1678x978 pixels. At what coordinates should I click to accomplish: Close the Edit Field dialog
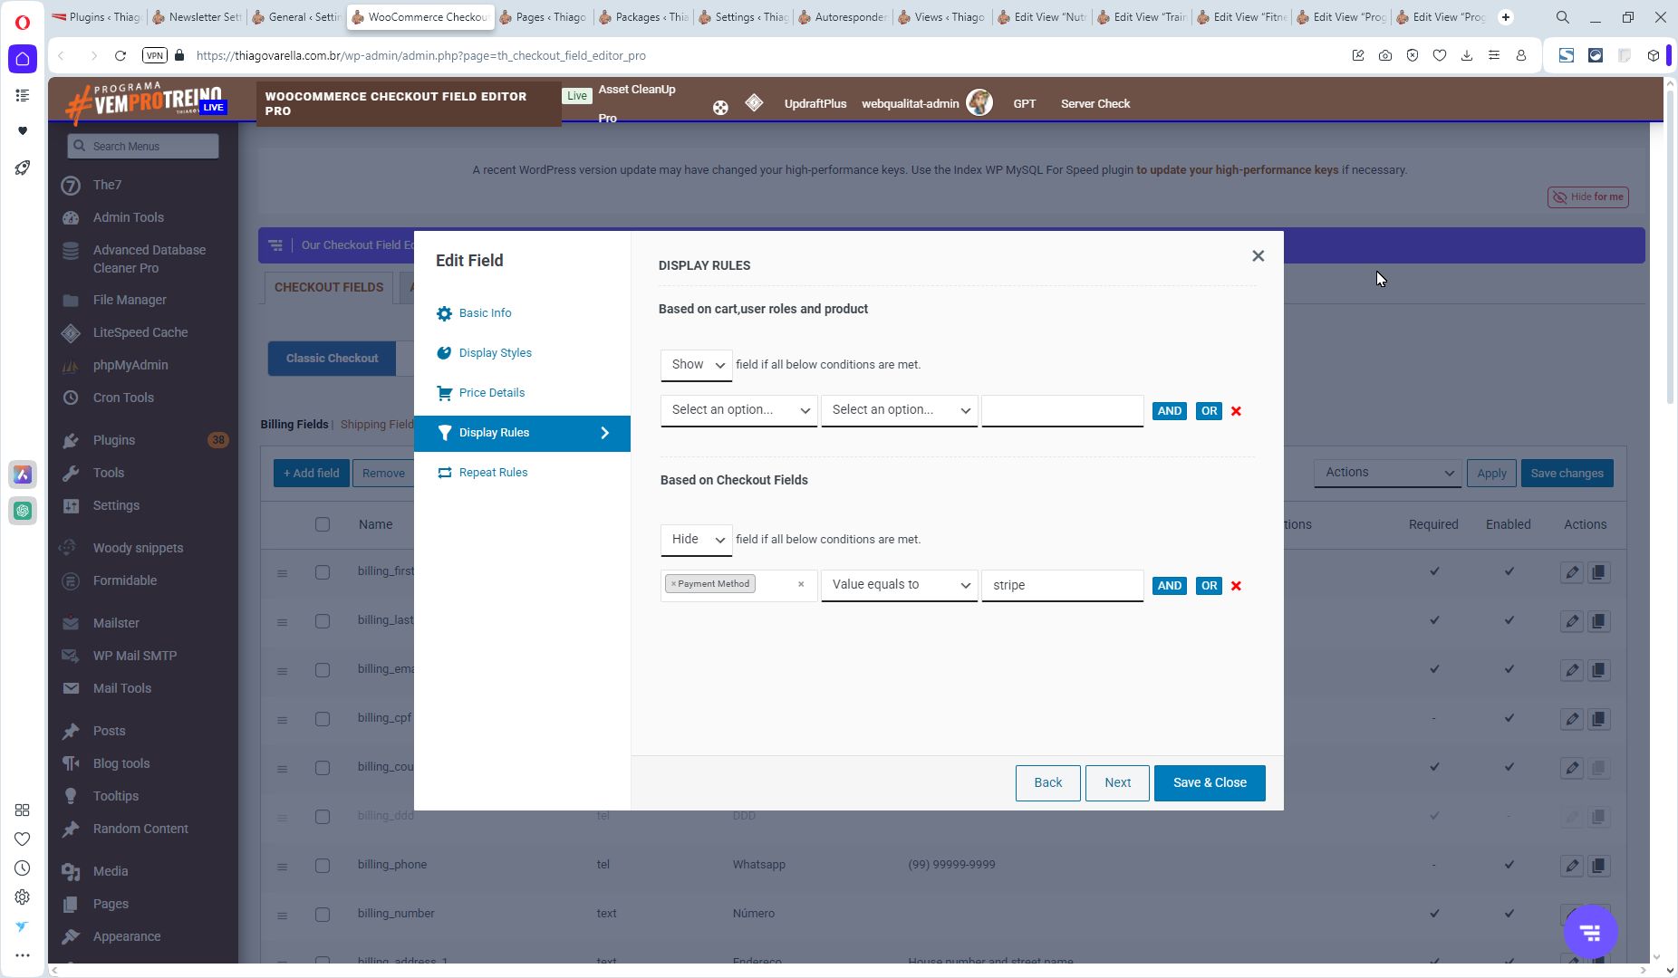(x=1258, y=256)
